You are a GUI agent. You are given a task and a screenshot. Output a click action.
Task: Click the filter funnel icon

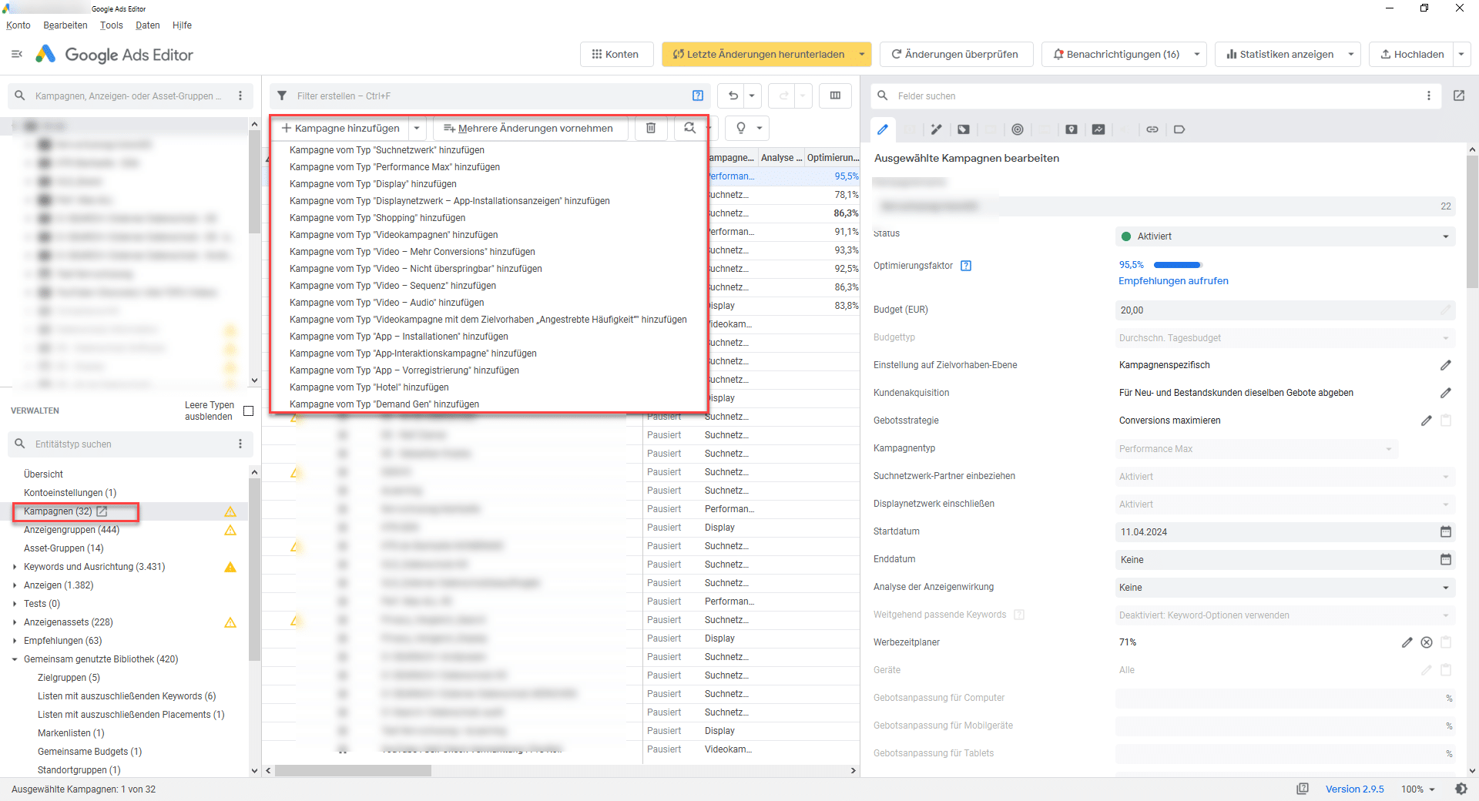[x=282, y=96]
